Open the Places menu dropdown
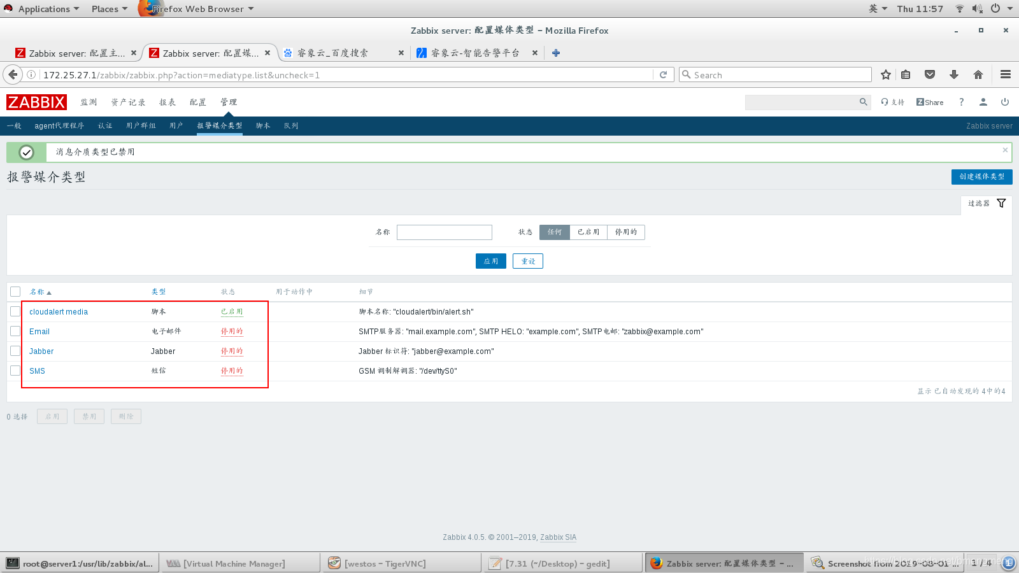Viewport: 1019px width, 573px height. click(109, 8)
